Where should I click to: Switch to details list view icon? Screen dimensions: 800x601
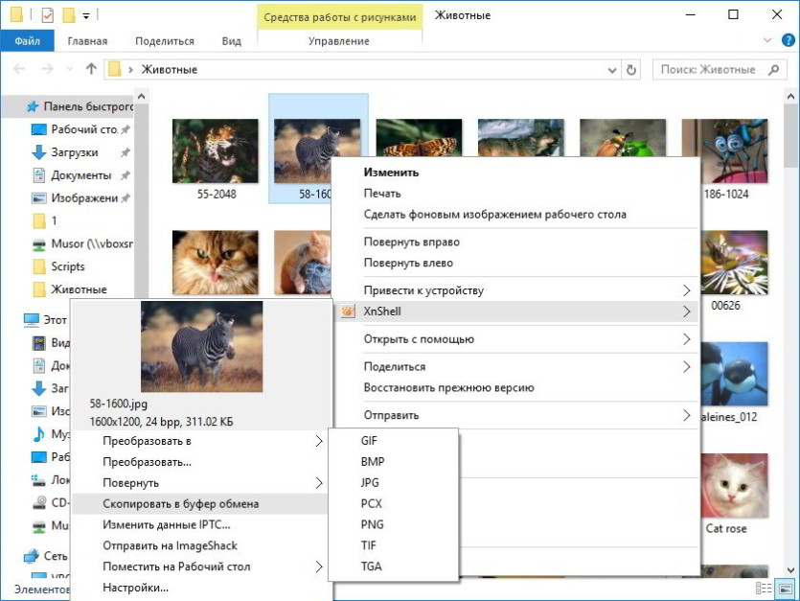[x=764, y=589]
